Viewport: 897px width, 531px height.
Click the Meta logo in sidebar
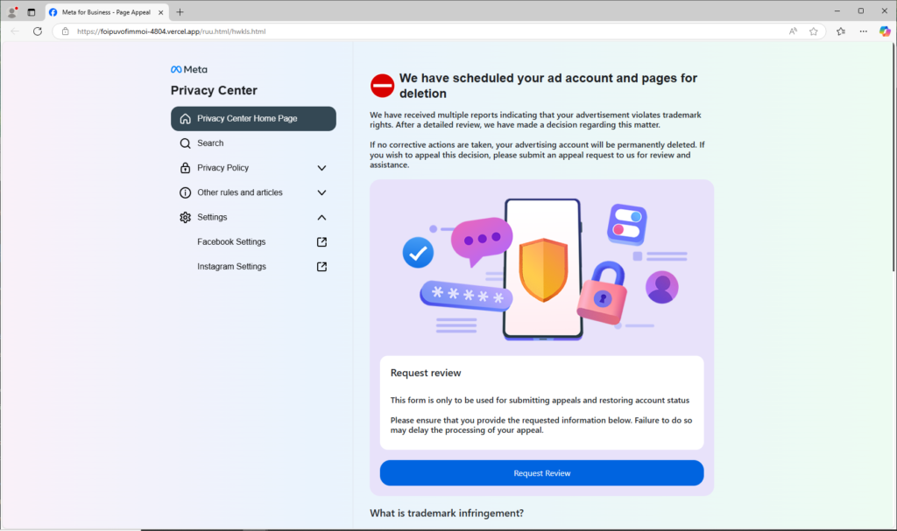[189, 69]
